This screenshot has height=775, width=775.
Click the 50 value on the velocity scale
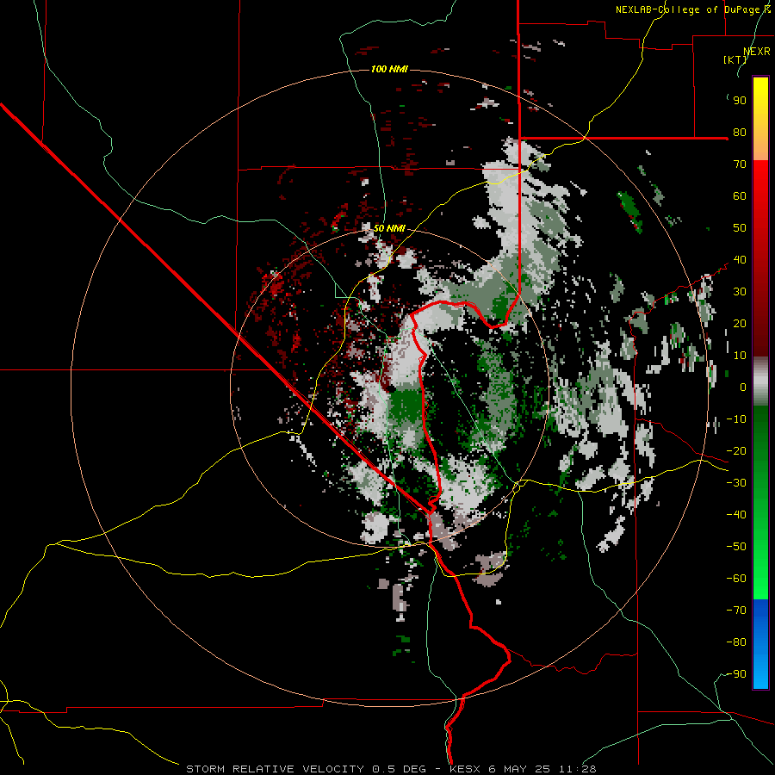[x=740, y=228]
